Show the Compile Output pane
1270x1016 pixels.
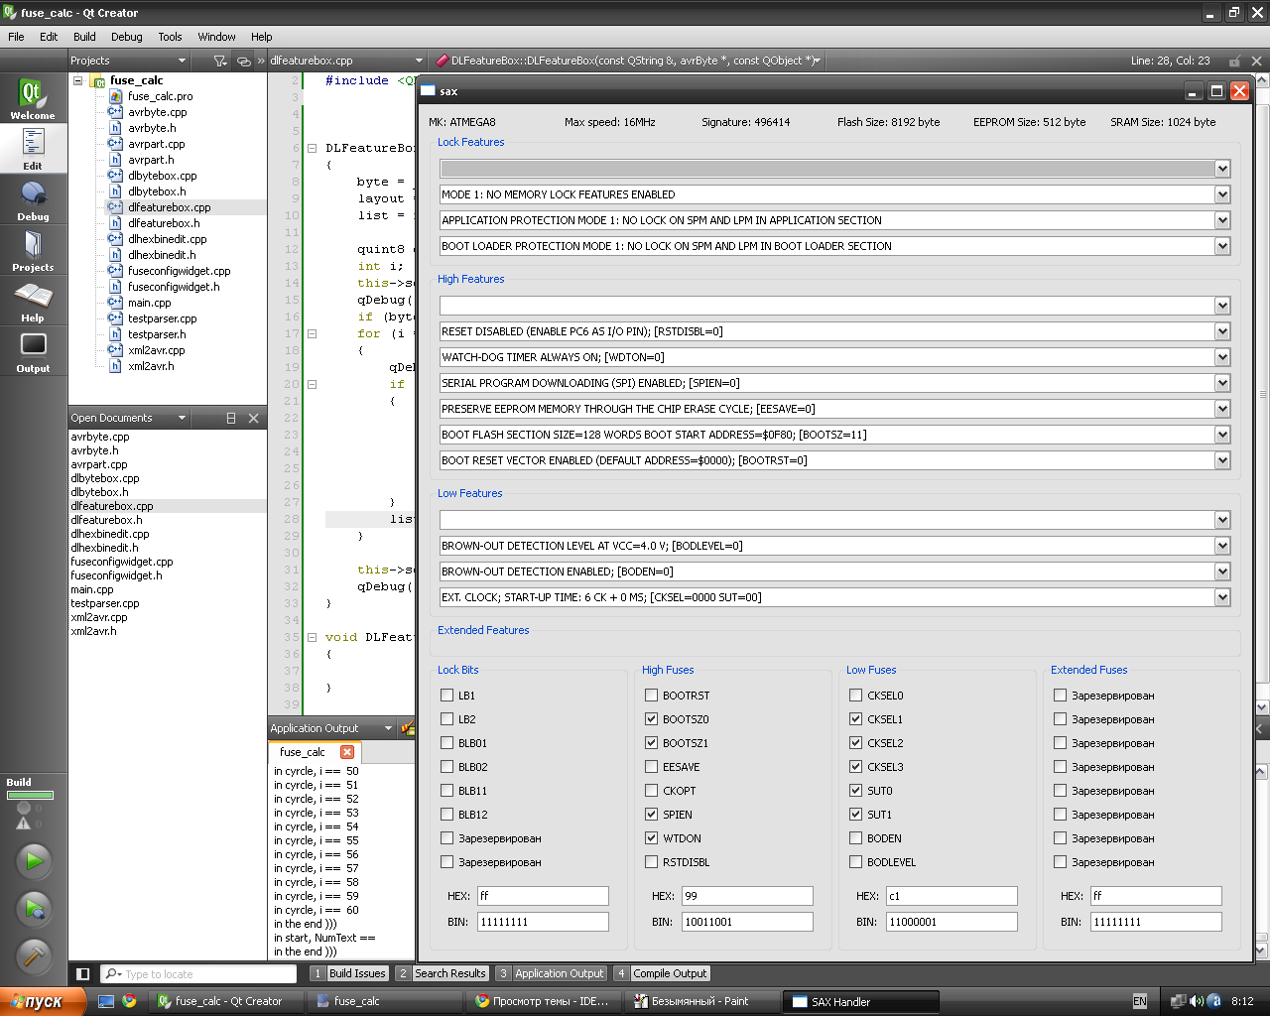point(669,973)
